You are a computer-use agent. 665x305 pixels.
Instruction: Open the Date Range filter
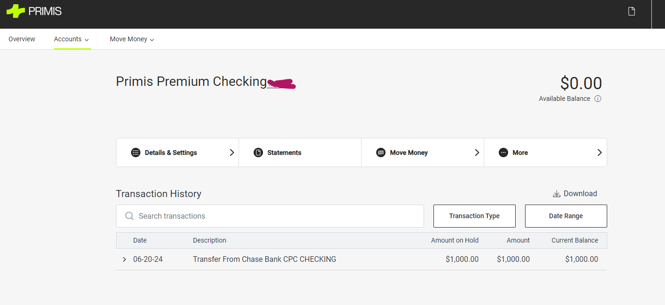(x=566, y=216)
